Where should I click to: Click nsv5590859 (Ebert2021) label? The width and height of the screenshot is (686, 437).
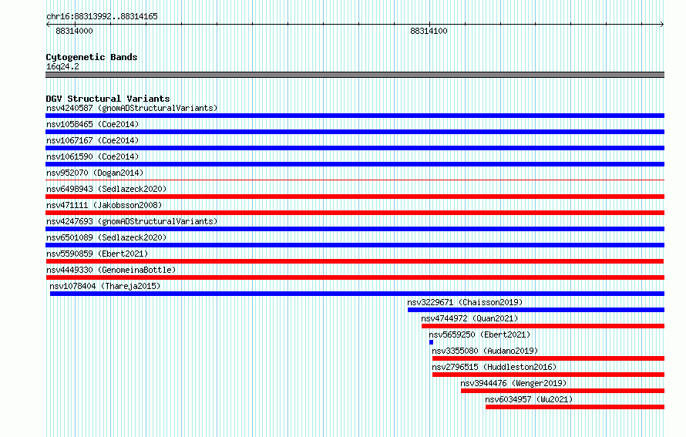click(97, 254)
